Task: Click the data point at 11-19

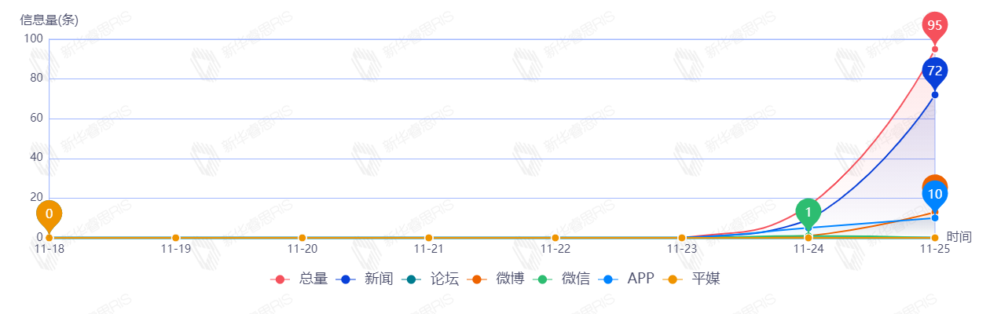Action: pyautogui.click(x=175, y=238)
